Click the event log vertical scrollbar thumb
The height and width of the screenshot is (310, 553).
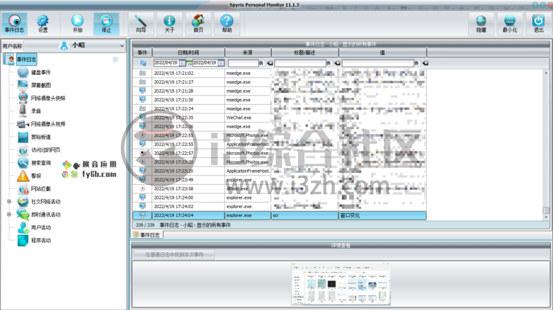(546, 210)
